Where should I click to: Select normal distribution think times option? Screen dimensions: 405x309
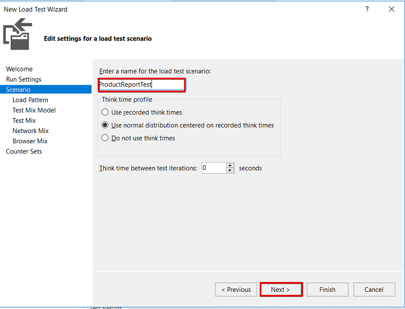tap(105, 126)
